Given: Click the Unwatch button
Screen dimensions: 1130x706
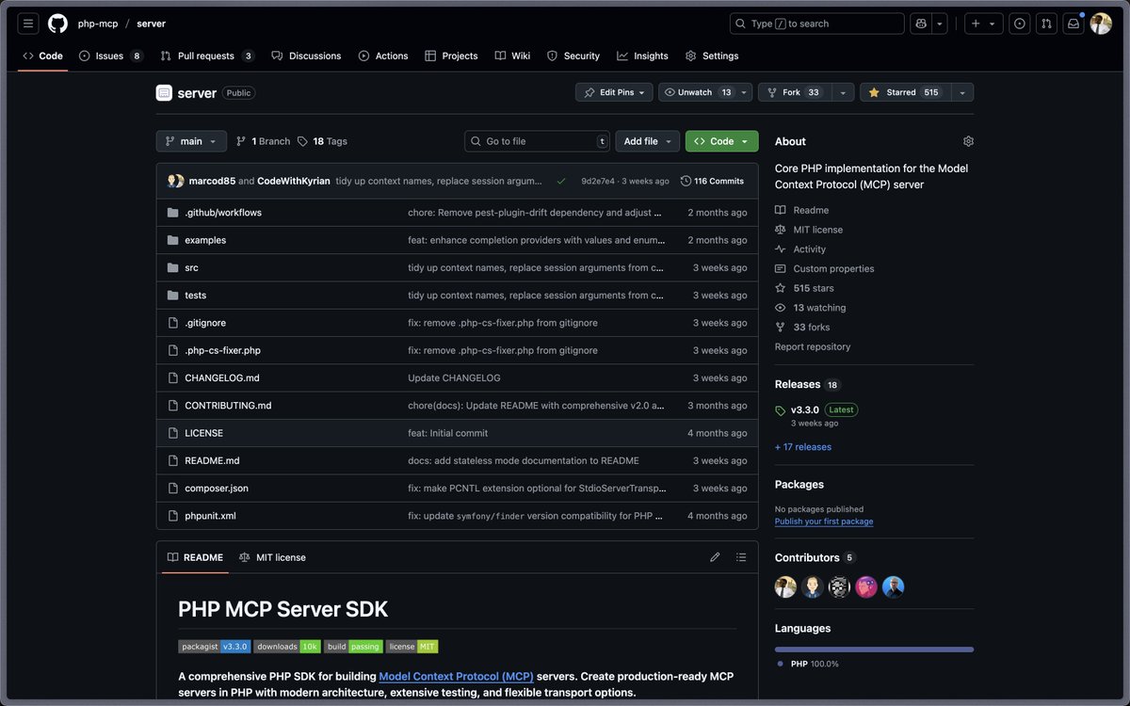Looking at the screenshot, I should [x=698, y=92].
